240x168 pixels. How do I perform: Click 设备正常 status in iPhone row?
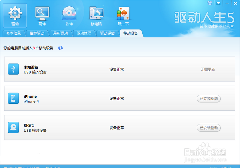[x=116, y=99]
